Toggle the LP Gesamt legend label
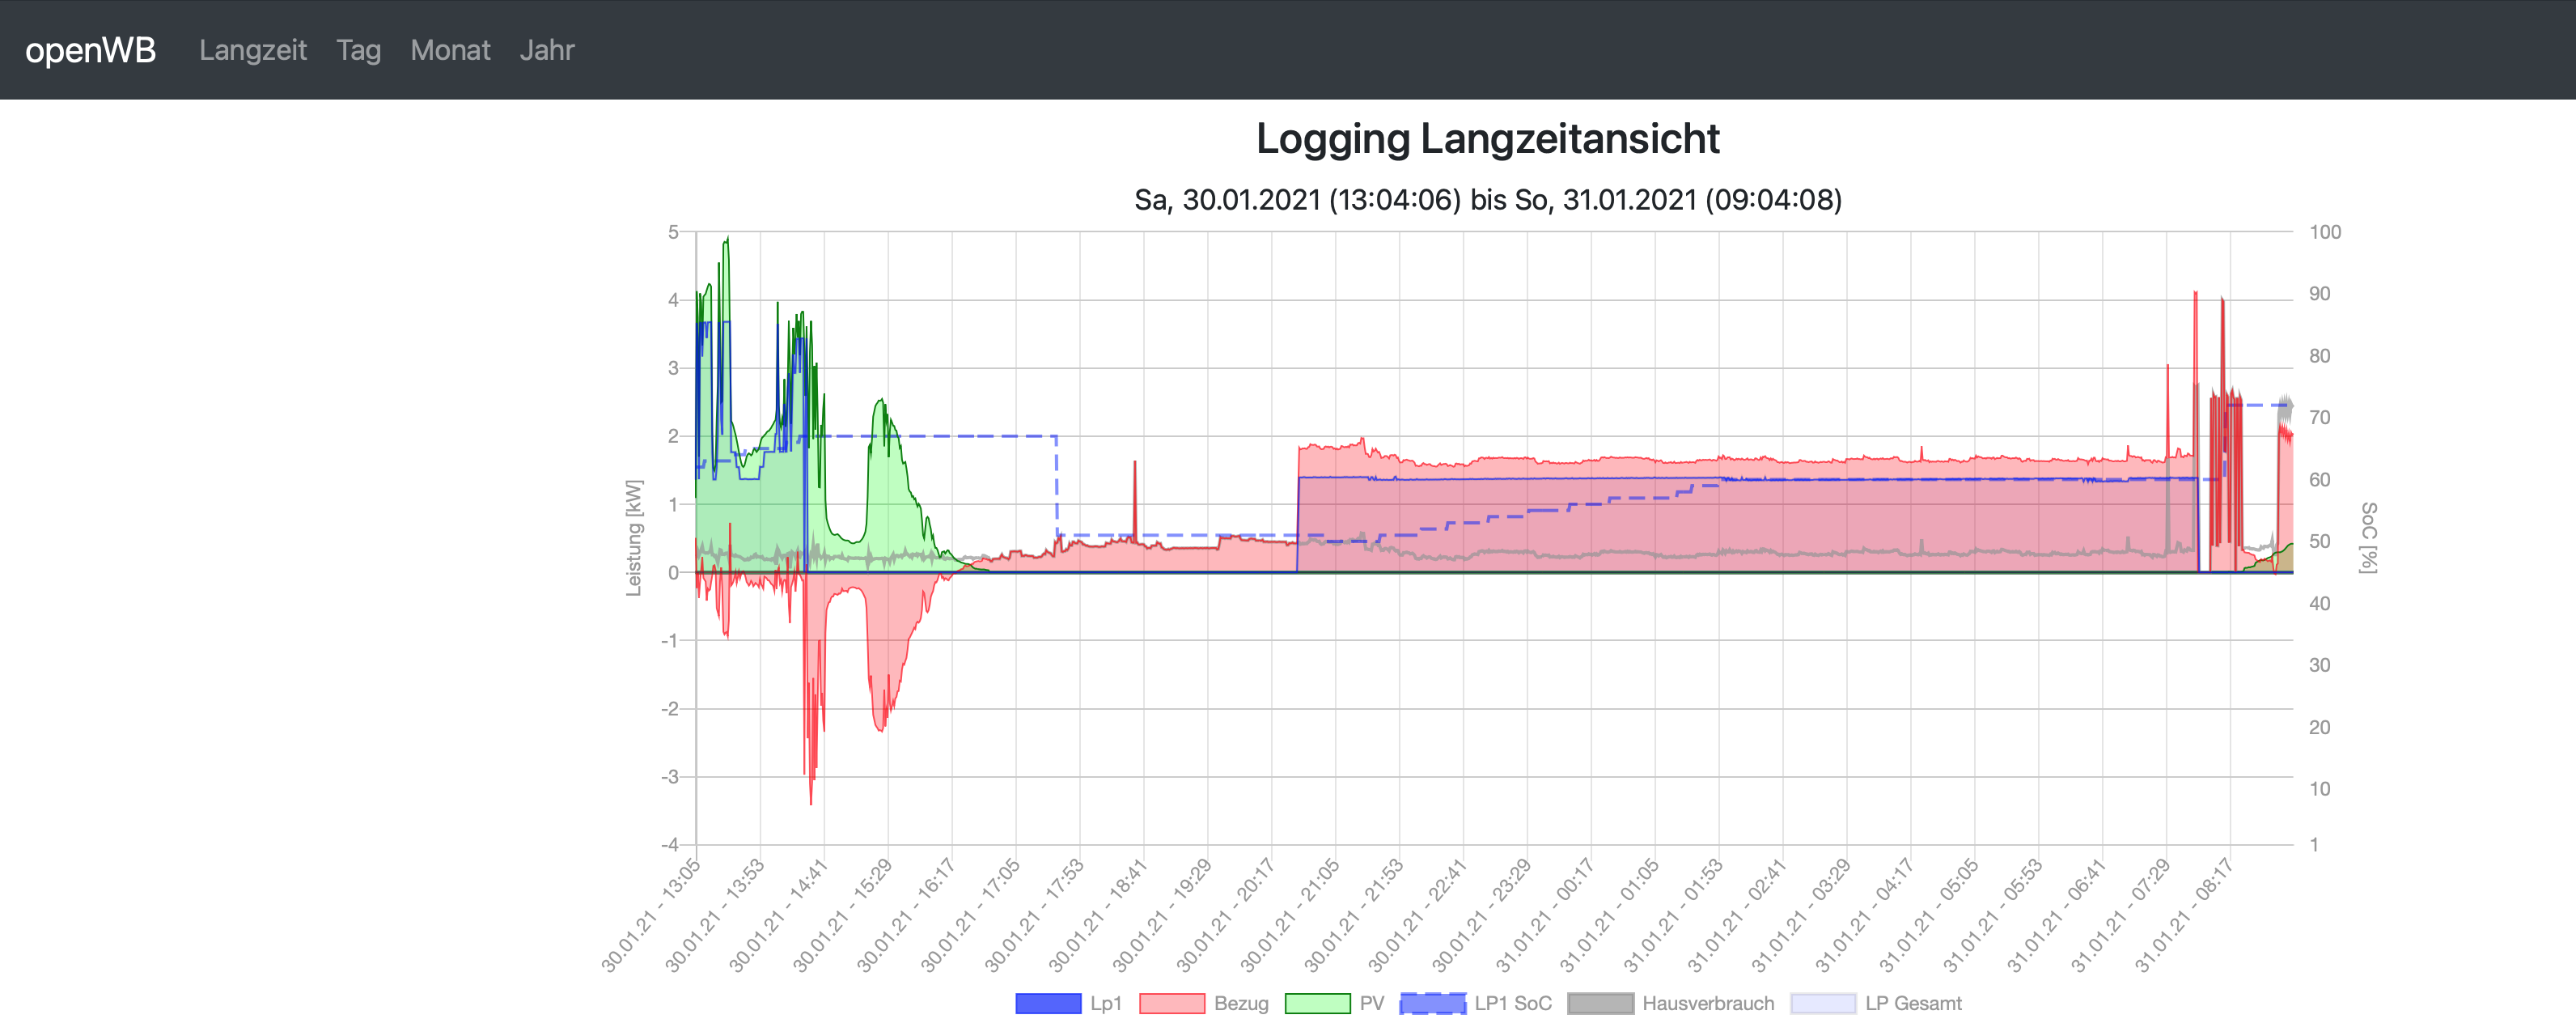The width and height of the screenshot is (2576, 1036). pyautogui.click(x=1913, y=1003)
